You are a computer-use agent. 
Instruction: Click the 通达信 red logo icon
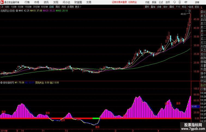pos(2,2)
